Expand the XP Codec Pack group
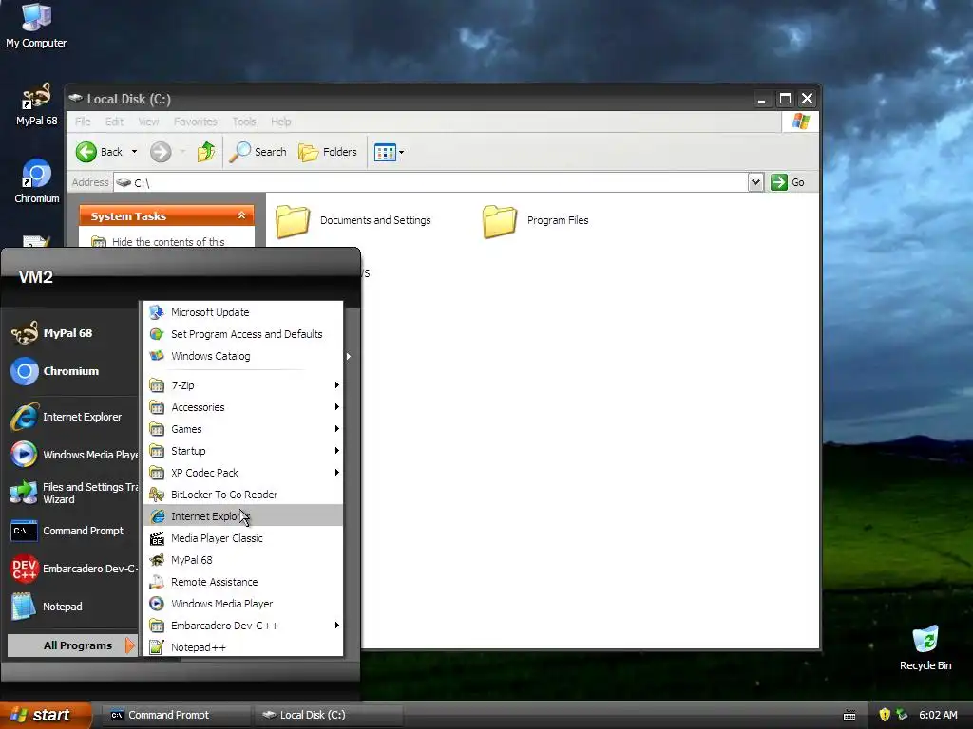This screenshot has width=973, height=729. coord(243,473)
